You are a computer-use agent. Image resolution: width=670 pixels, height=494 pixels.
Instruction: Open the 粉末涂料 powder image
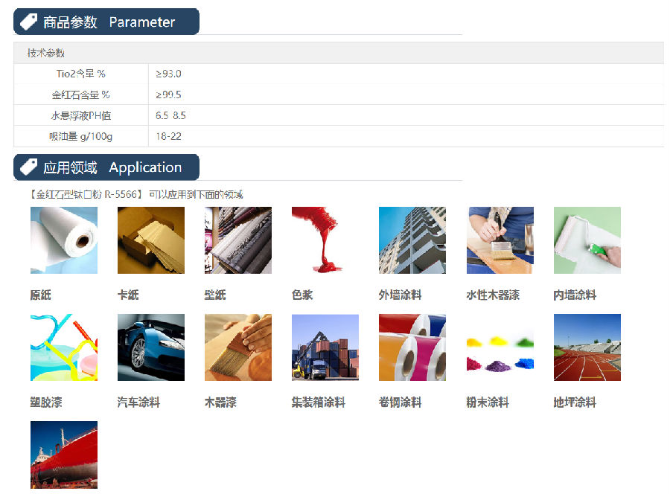[500, 347]
